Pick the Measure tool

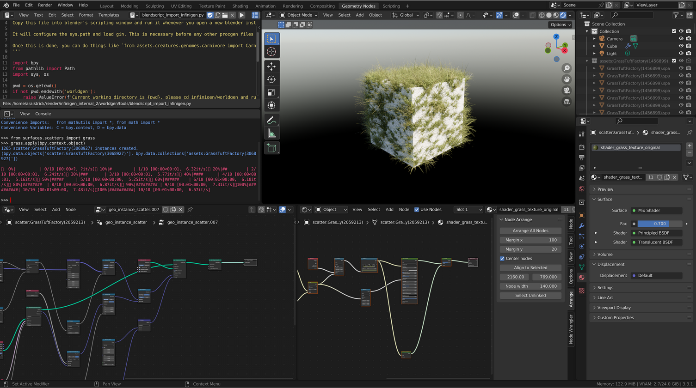click(271, 133)
